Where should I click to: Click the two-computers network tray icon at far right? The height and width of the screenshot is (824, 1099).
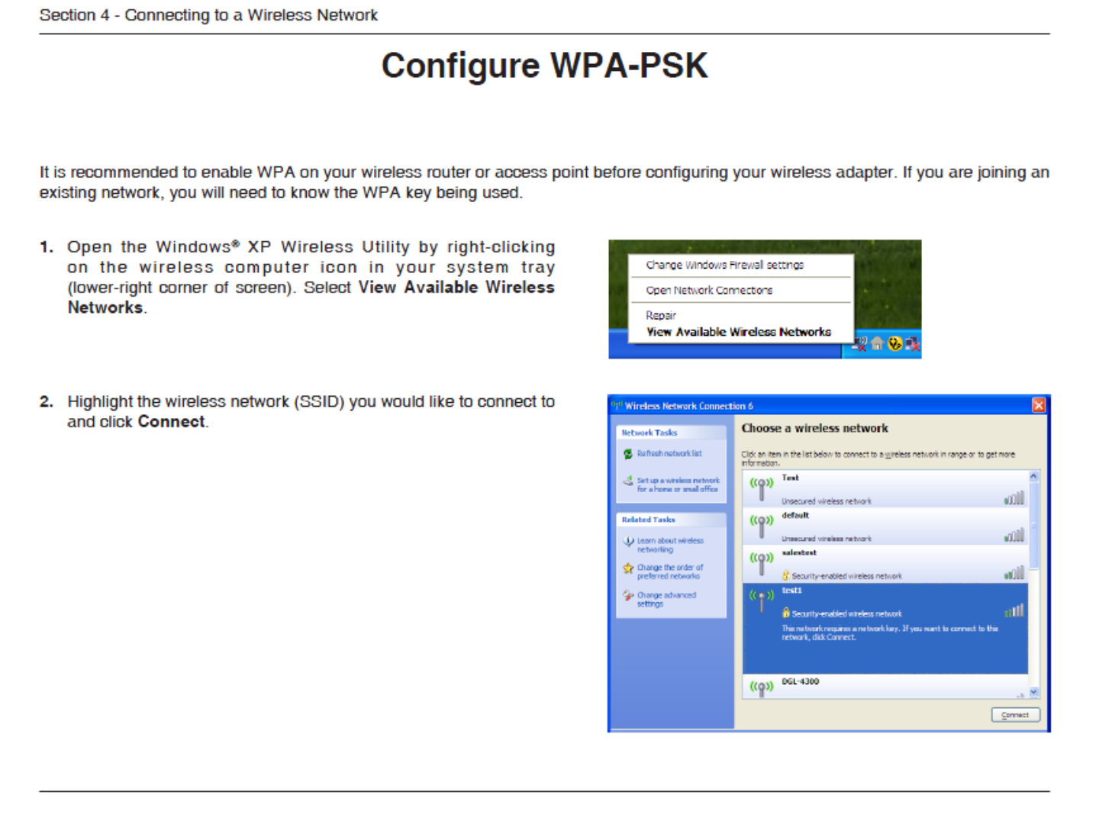point(911,344)
